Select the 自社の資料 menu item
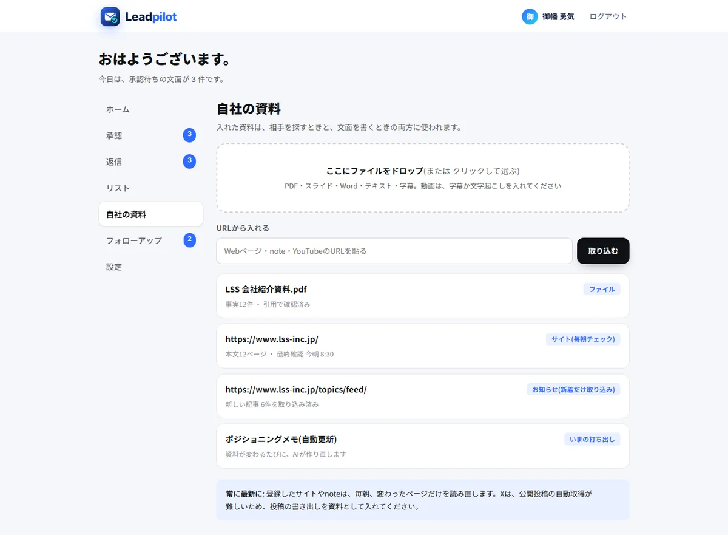 click(x=150, y=214)
